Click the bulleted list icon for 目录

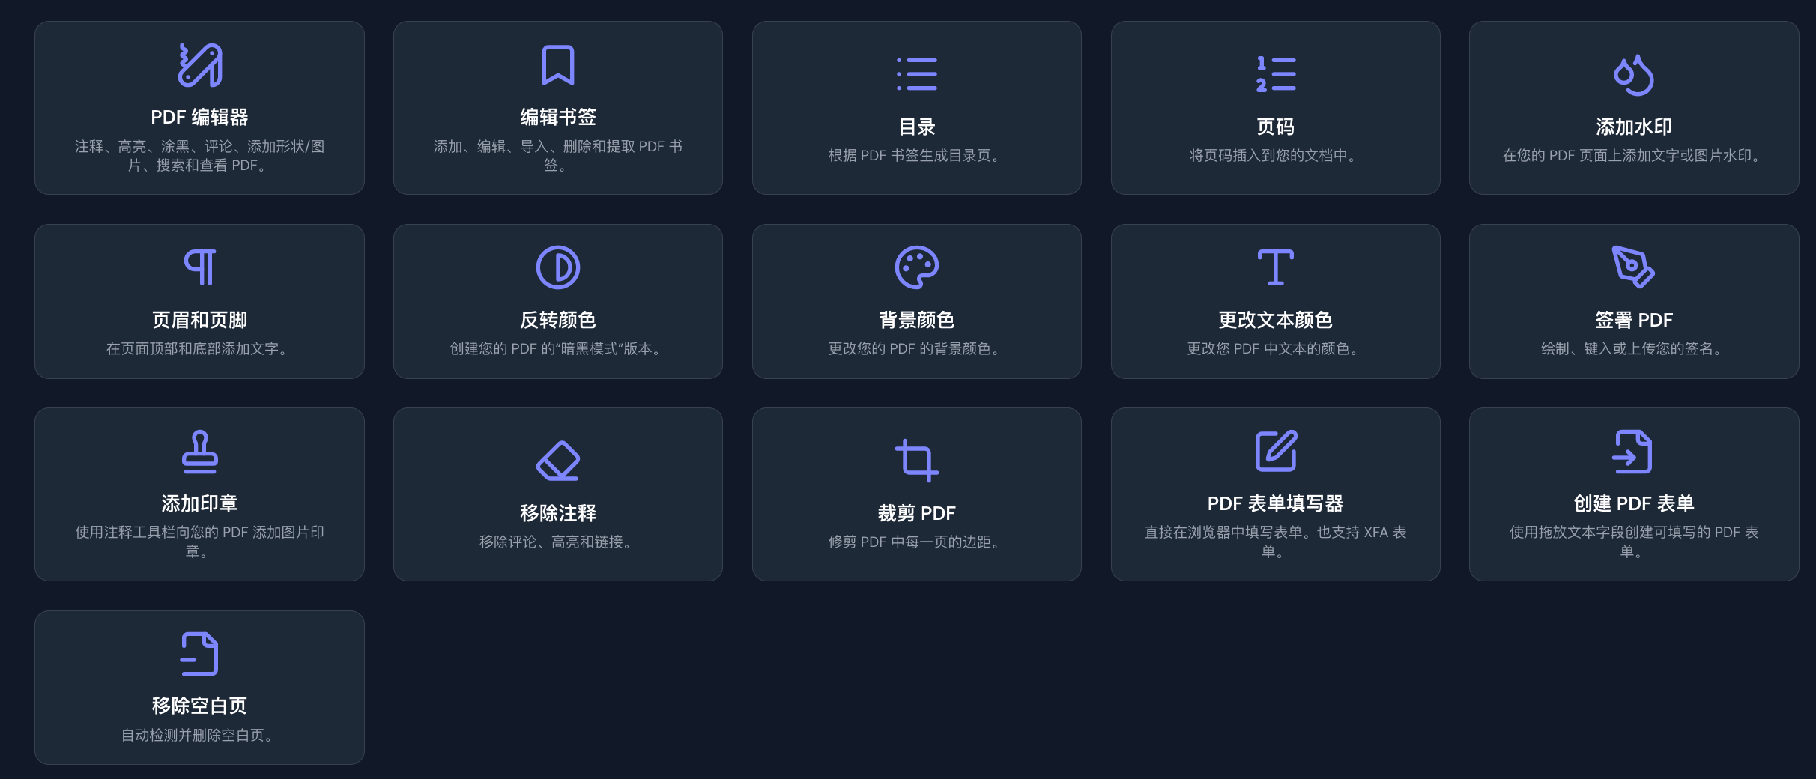(x=916, y=74)
